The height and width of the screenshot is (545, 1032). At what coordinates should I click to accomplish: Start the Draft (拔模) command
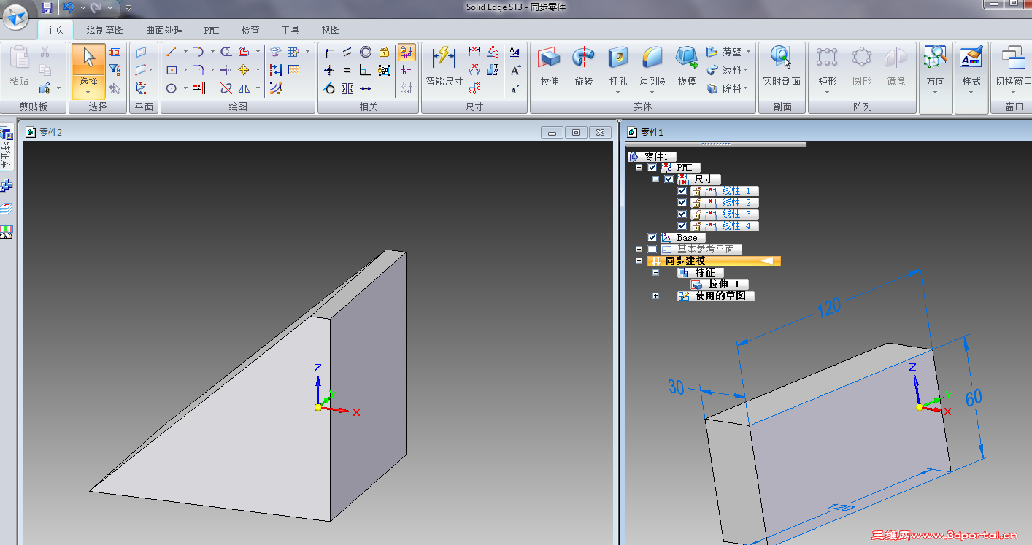tap(687, 66)
